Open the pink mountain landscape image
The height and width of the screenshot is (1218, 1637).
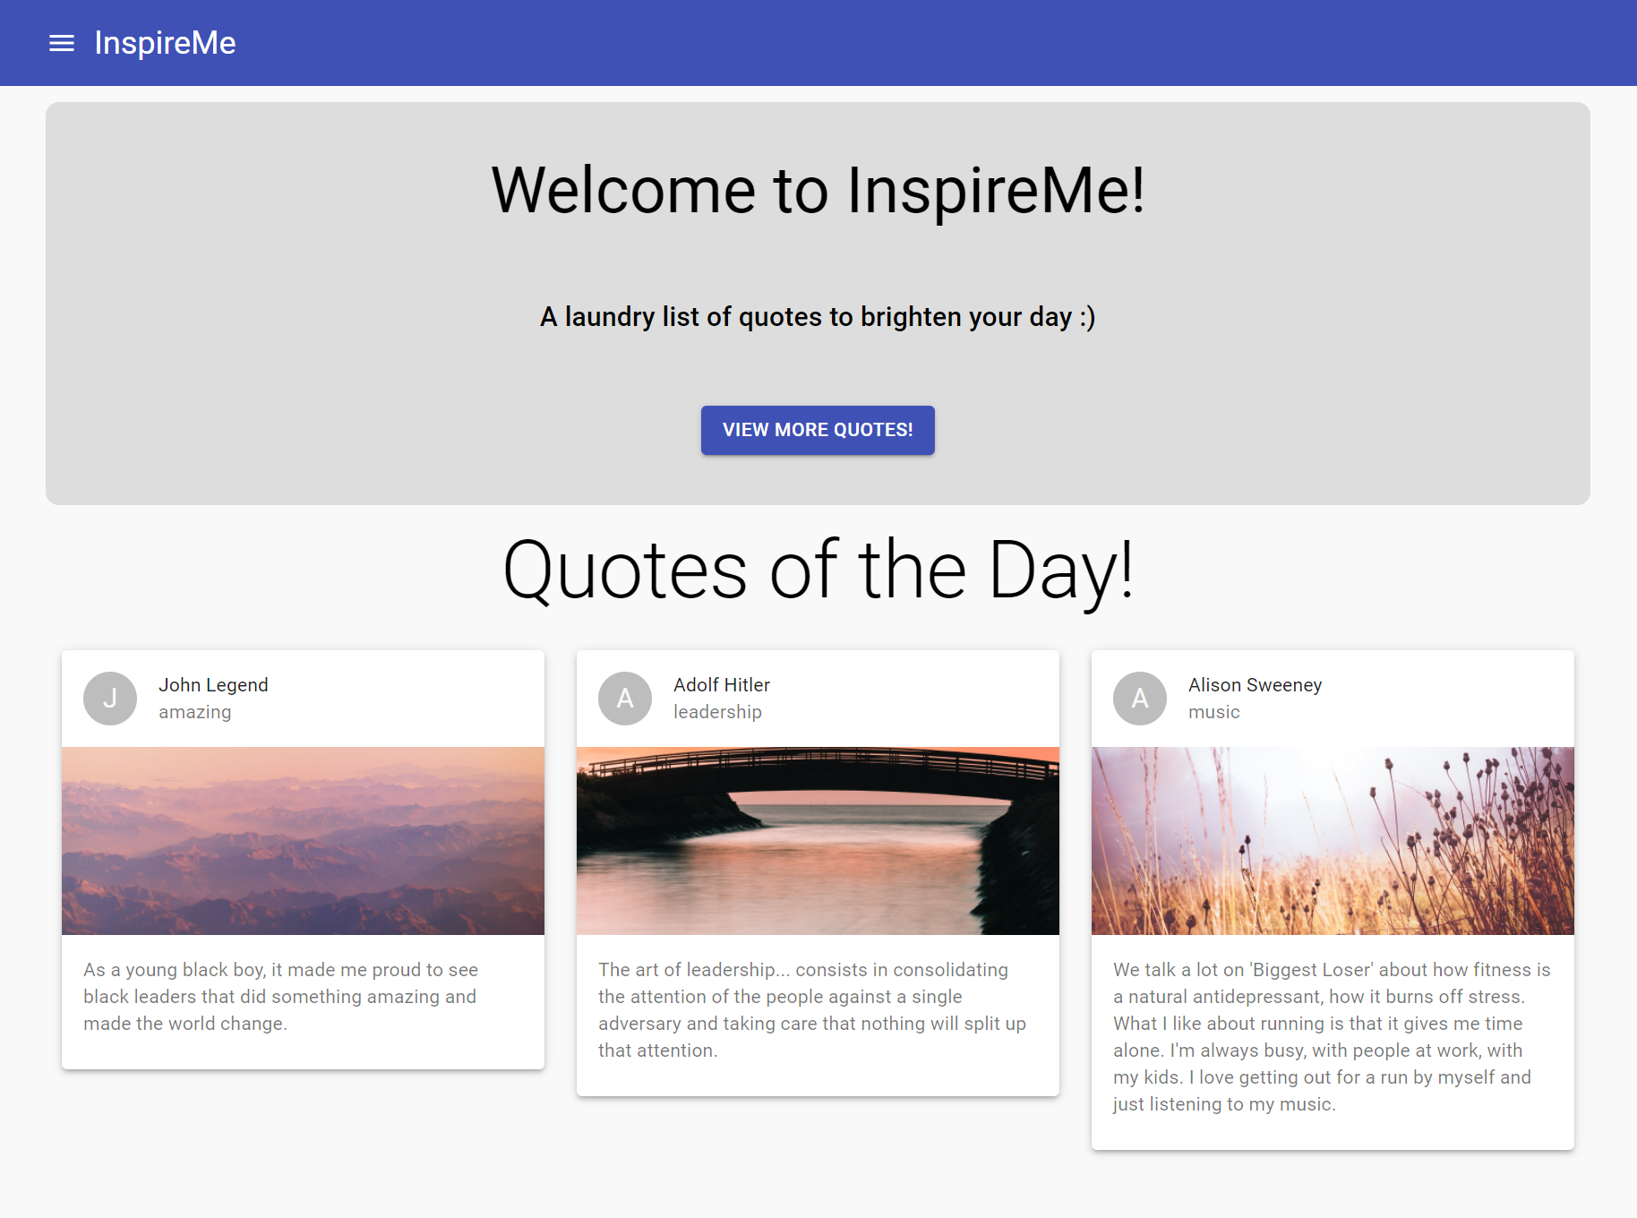point(303,841)
